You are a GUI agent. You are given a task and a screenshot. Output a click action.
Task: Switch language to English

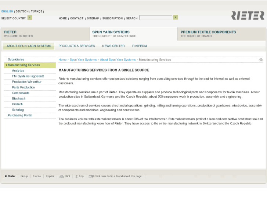point(7,11)
